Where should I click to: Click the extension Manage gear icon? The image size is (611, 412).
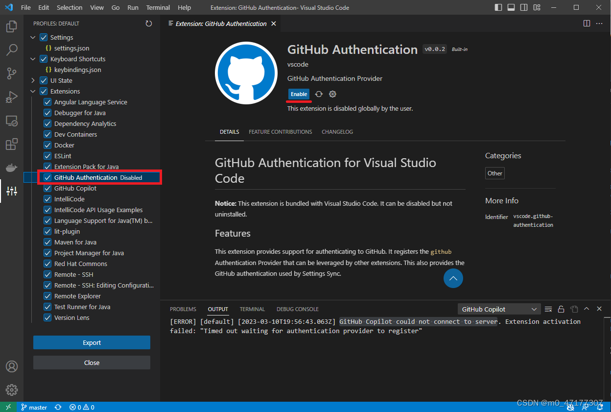332,94
